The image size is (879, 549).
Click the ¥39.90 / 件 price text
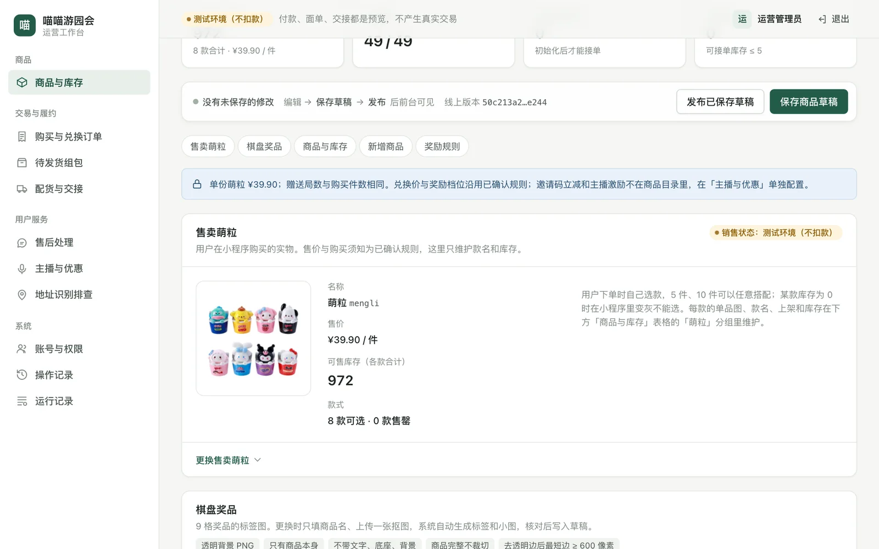coord(353,340)
